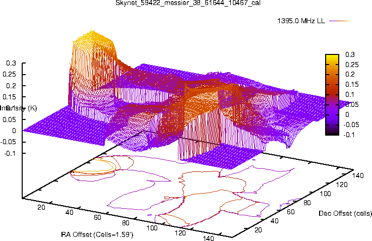
Task: Click Intensity axis tick 0.05
Action: pyautogui.click(x=10, y=119)
